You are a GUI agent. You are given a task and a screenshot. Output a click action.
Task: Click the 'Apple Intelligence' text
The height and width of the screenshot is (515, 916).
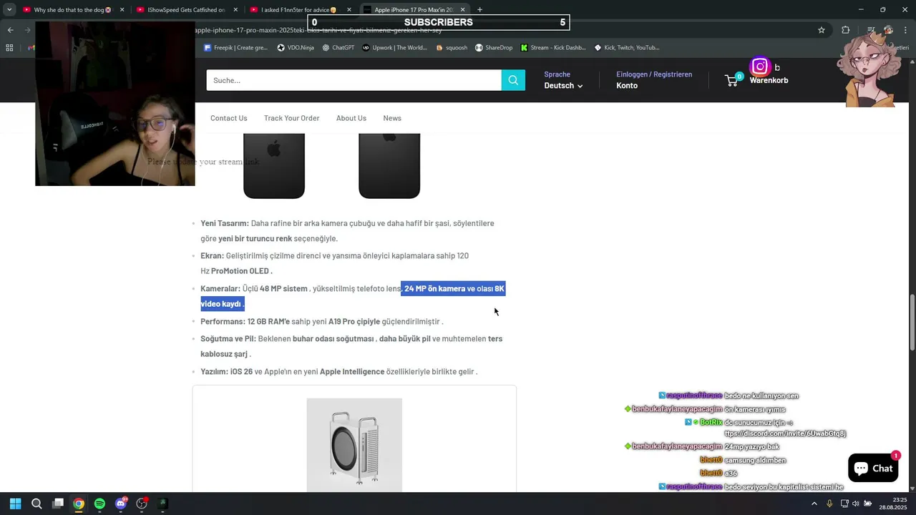click(351, 372)
